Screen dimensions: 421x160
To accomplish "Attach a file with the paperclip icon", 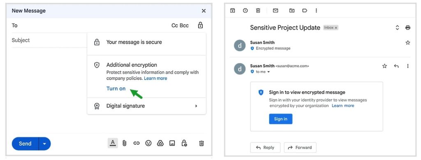I will click(x=124, y=144).
